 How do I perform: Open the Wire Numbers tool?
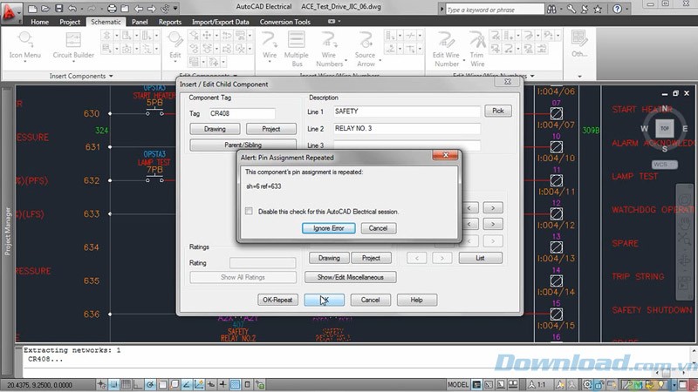(329, 45)
